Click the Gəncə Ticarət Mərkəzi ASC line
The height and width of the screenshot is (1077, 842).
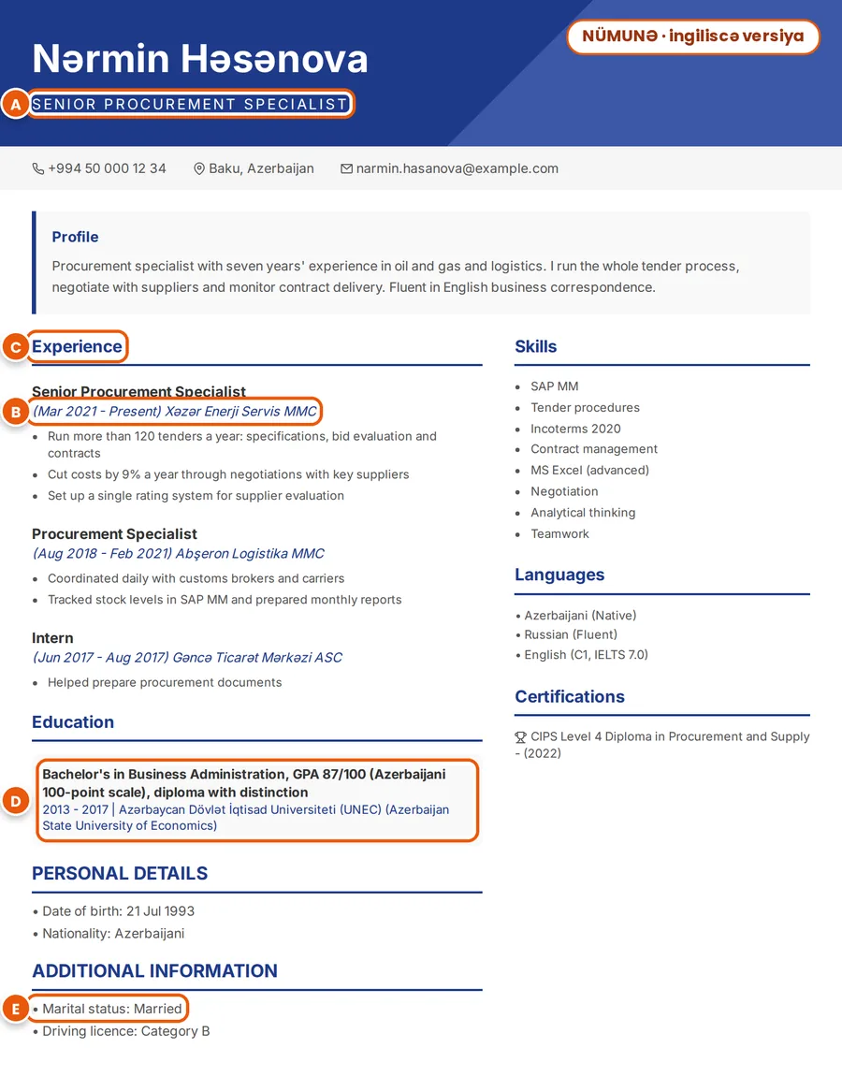[x=187, y=657]
